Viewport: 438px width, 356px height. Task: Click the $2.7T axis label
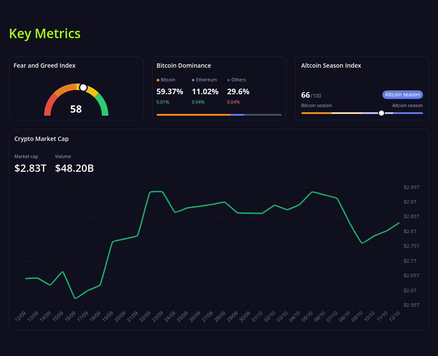410,261
